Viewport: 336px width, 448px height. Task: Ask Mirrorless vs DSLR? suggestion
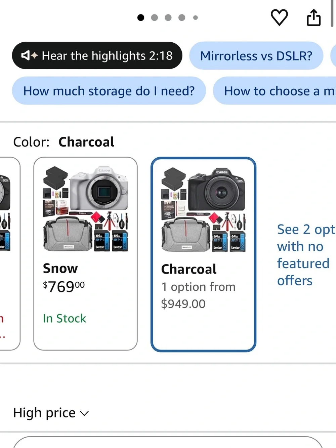point(256,56)
